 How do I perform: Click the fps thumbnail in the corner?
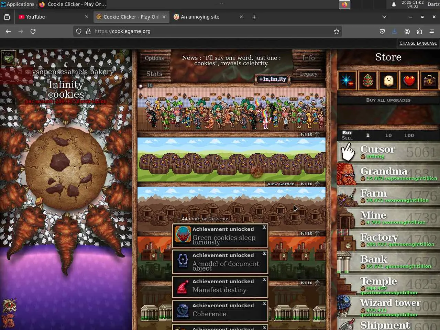tap(8, 58)
